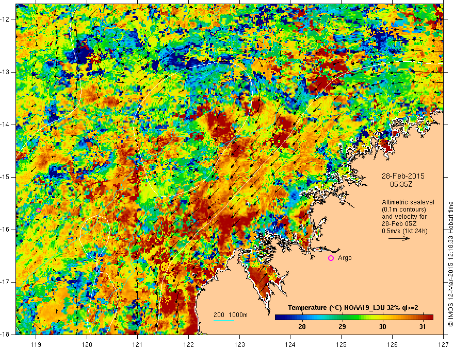Click the "-16" latitude axis label
Screen dimensions: 454x350
(5, 230)
